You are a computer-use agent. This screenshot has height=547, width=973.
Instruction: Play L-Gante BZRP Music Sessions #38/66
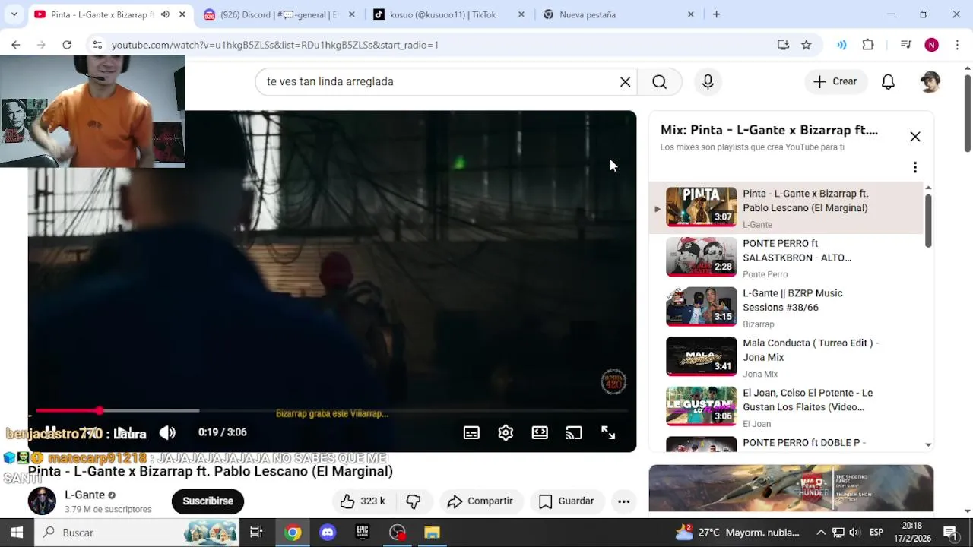click(x=786, y=307)
